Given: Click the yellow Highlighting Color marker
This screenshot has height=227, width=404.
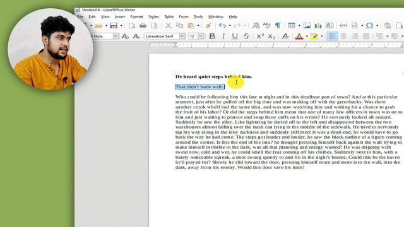Looking at the screenshot, I should [314, 37].
